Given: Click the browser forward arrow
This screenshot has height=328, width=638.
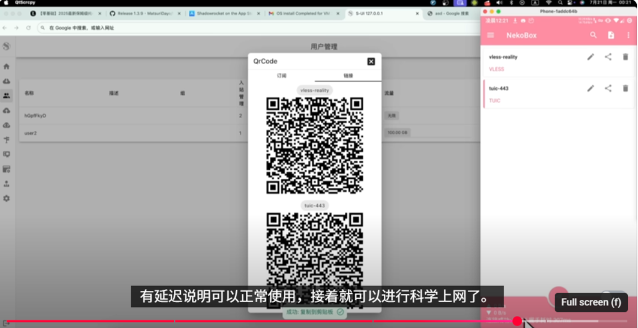Looking at the screenshot, I should pyautogui.click(x=16, y=28).
